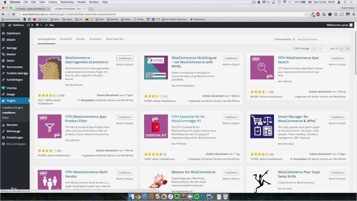
Task: Click the Smart Manager plugin thumbnail
Action: coord(262,126)
